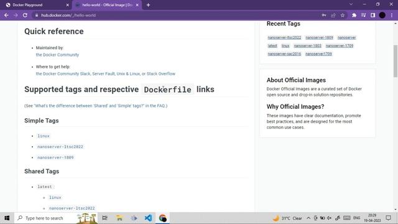Open nanoserver-ltsc2022 in Recent Tags
The height and width of the screenshot is (224, 398).
(x=284, y=37)
